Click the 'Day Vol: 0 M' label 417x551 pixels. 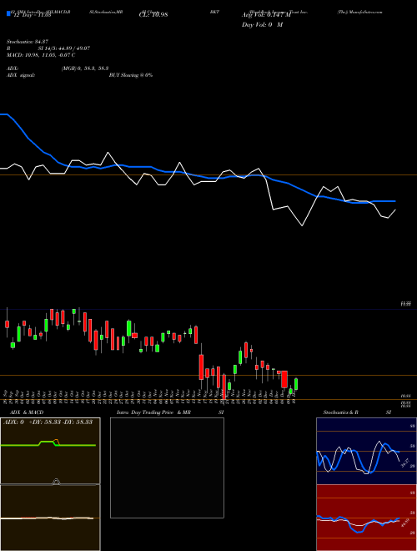point(262,25)
